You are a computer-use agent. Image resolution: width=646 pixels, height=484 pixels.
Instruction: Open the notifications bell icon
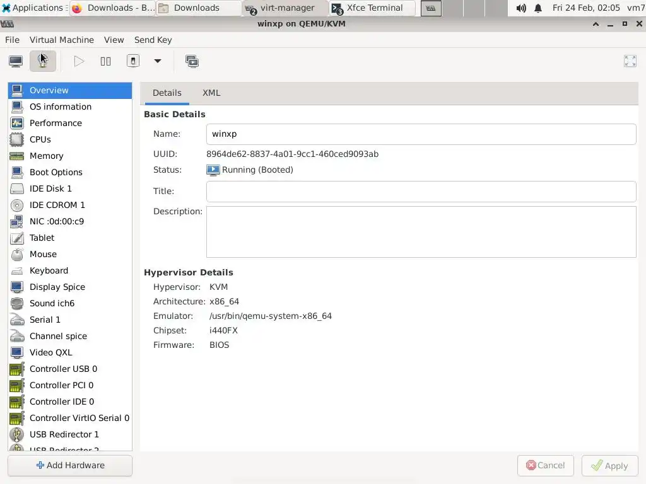coord(538,8)
